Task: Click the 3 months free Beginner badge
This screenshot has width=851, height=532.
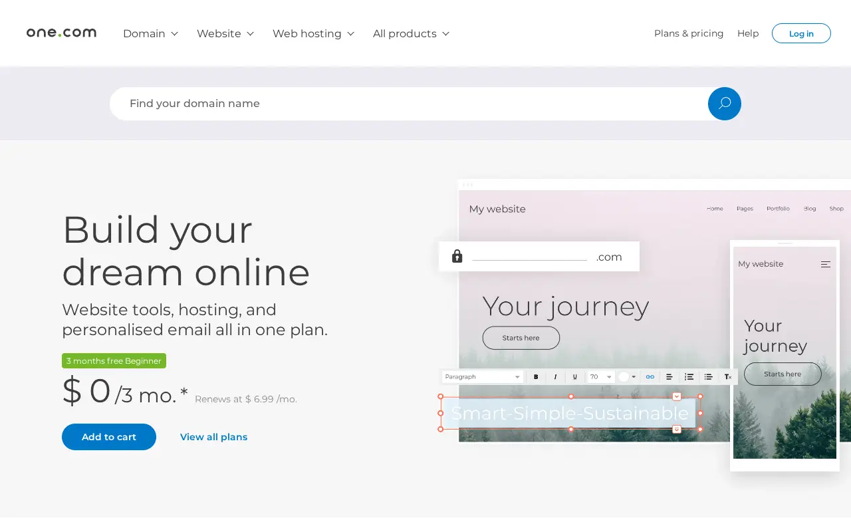Action: pyautogui.click(x=114, y=361)
